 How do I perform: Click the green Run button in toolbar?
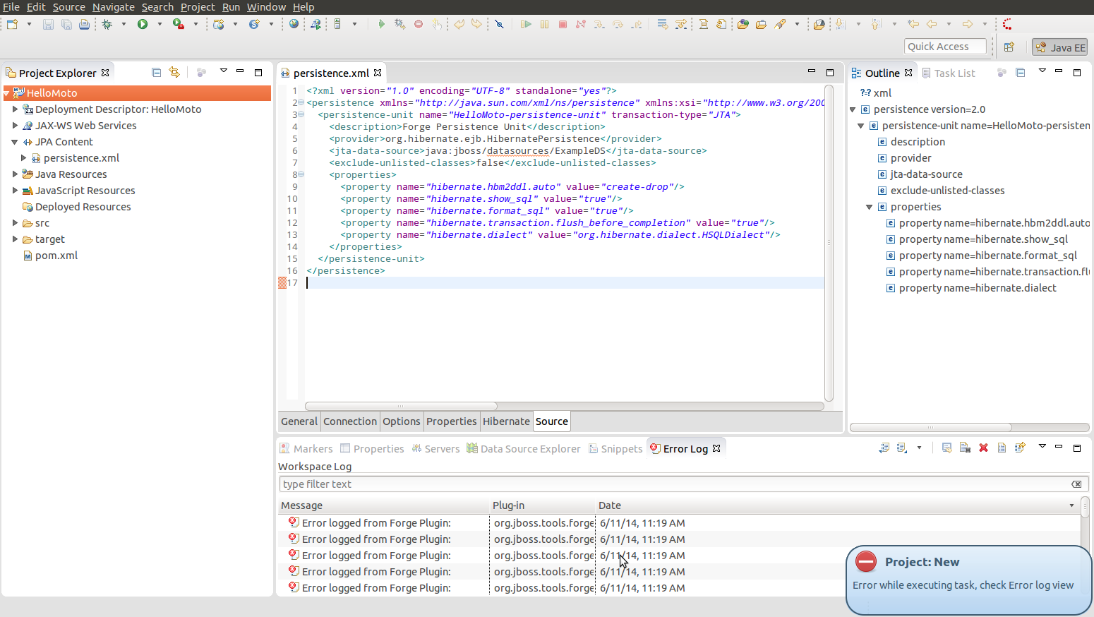[143, 24]
